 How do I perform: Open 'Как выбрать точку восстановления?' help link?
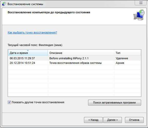click(x=32, y=32)
